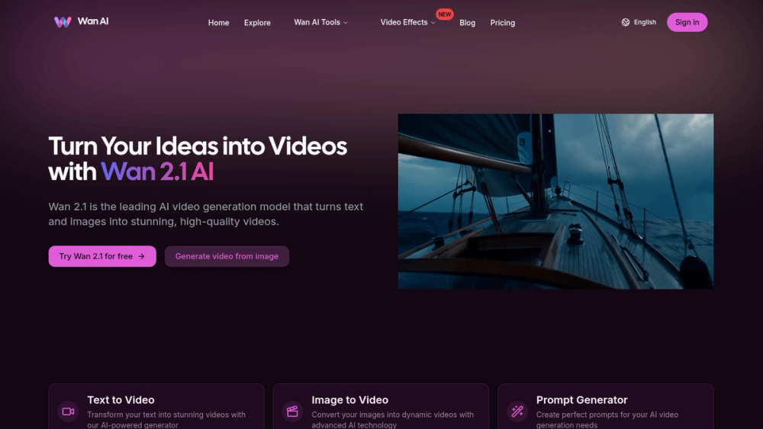
Task: Open the English language selector
Action: point(639,22)
